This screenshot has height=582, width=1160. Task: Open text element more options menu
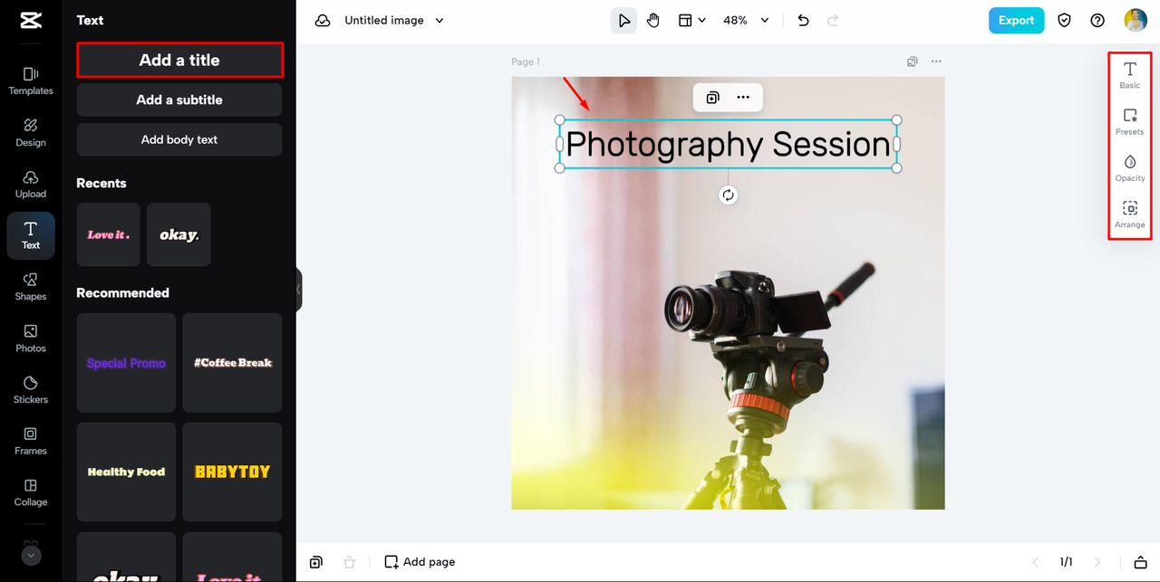click(x=743, y=98)
